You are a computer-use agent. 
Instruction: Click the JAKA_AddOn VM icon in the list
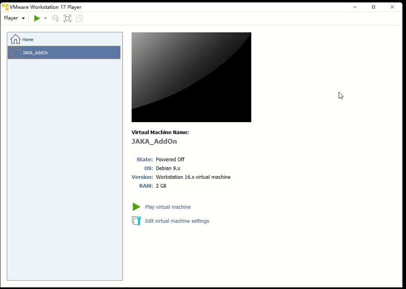click(x=15, y=53)
